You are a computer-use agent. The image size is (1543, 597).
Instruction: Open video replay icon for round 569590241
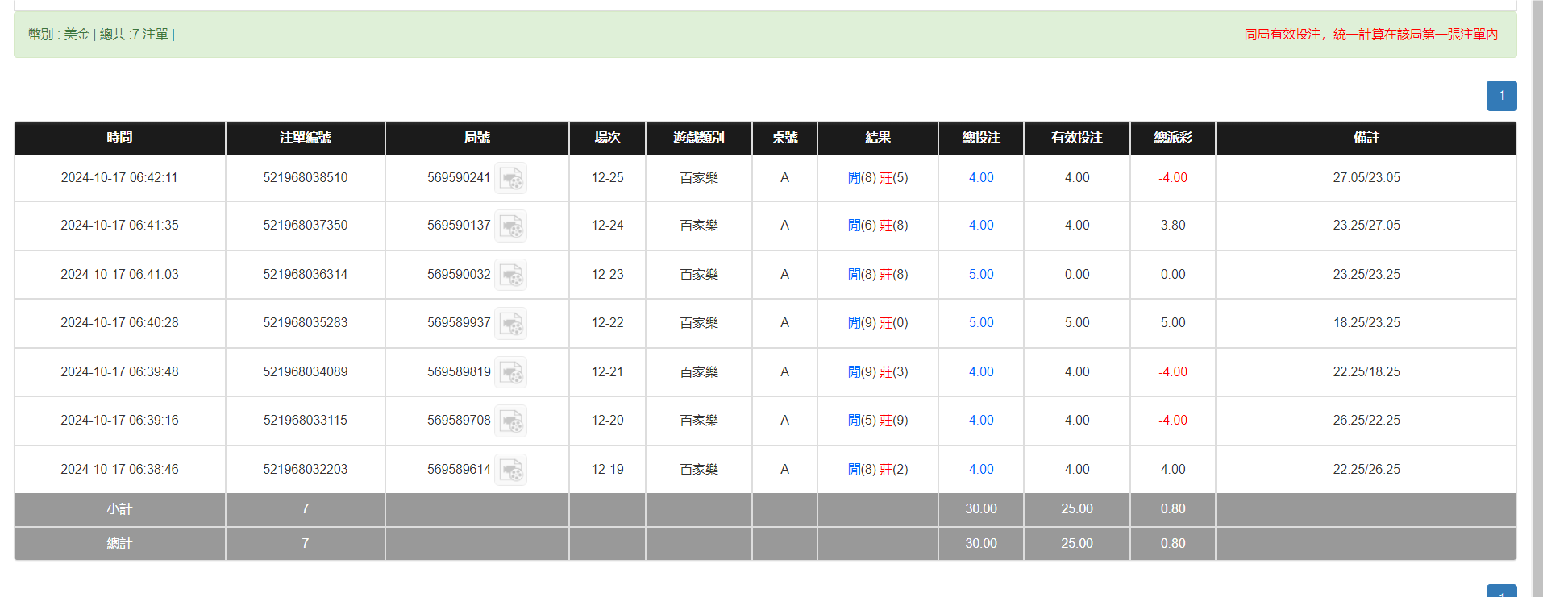pyautogui.click(x=510, y=178)
